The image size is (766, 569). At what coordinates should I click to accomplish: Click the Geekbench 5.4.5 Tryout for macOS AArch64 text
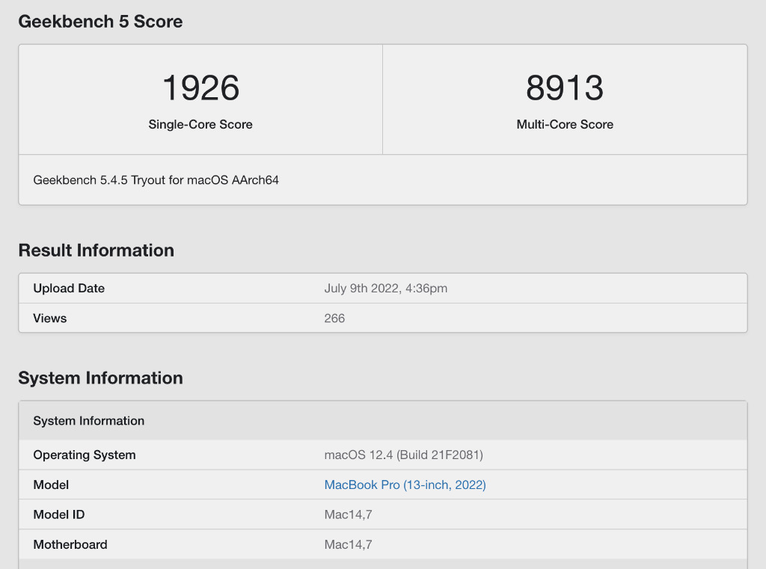[x=156, y=180]
